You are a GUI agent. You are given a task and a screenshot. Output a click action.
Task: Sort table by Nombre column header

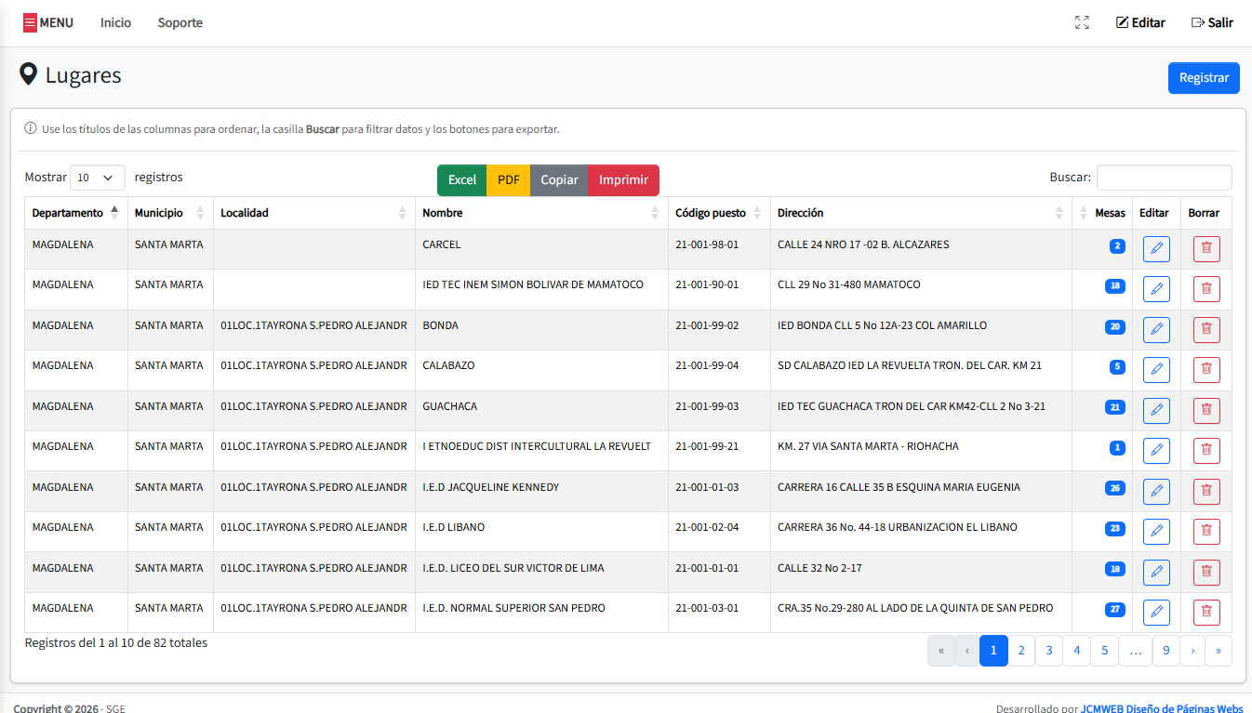541,213
